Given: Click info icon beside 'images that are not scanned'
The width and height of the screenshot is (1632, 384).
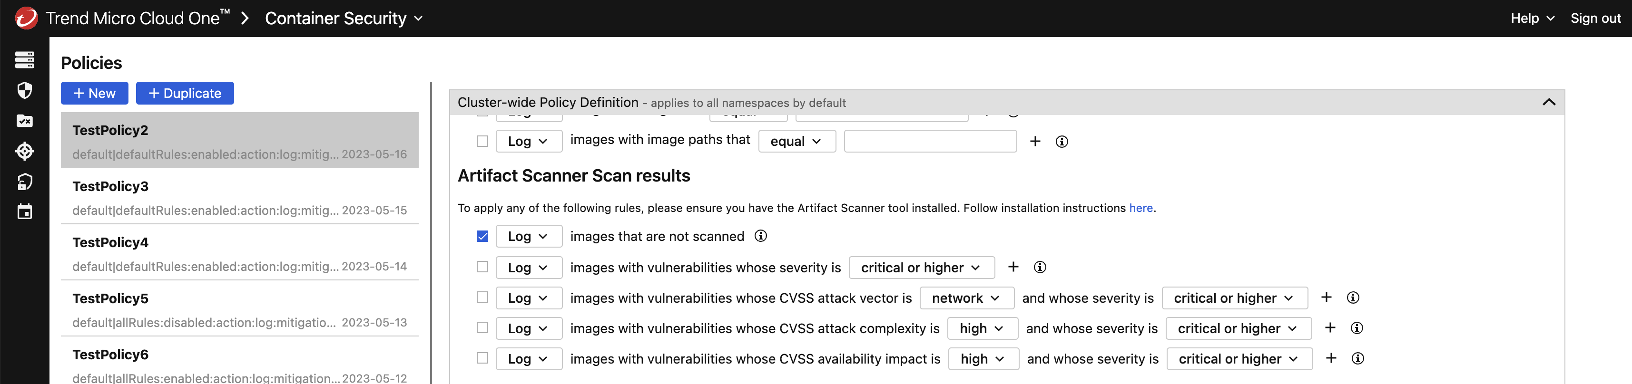Looking at the screenshot, I should [x=760, y=236].
